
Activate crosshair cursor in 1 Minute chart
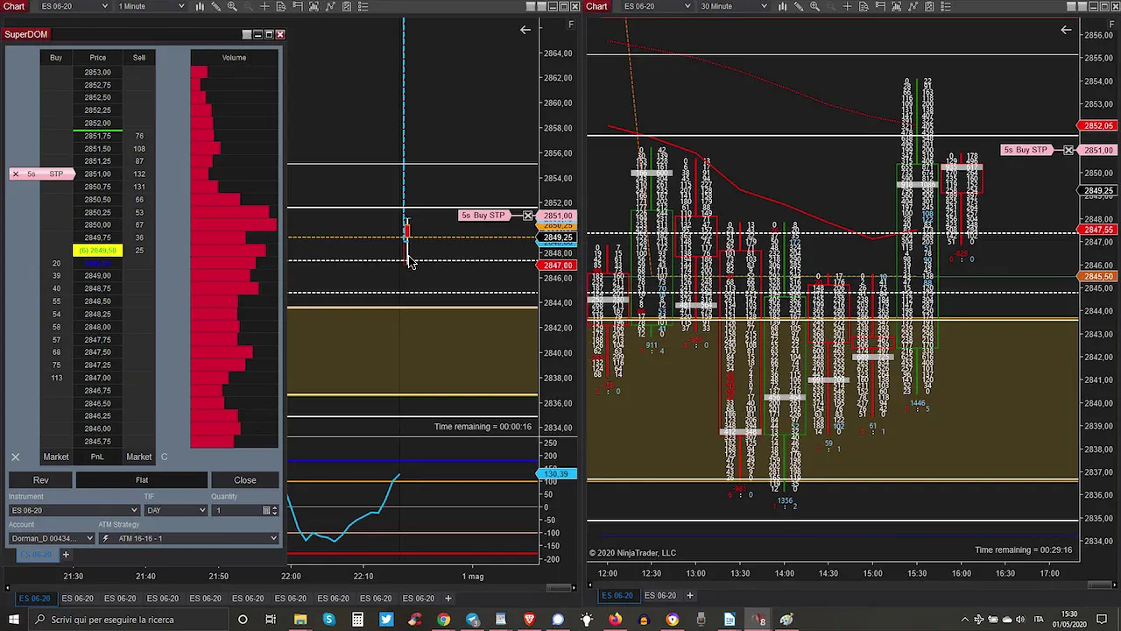pos(264,6)
